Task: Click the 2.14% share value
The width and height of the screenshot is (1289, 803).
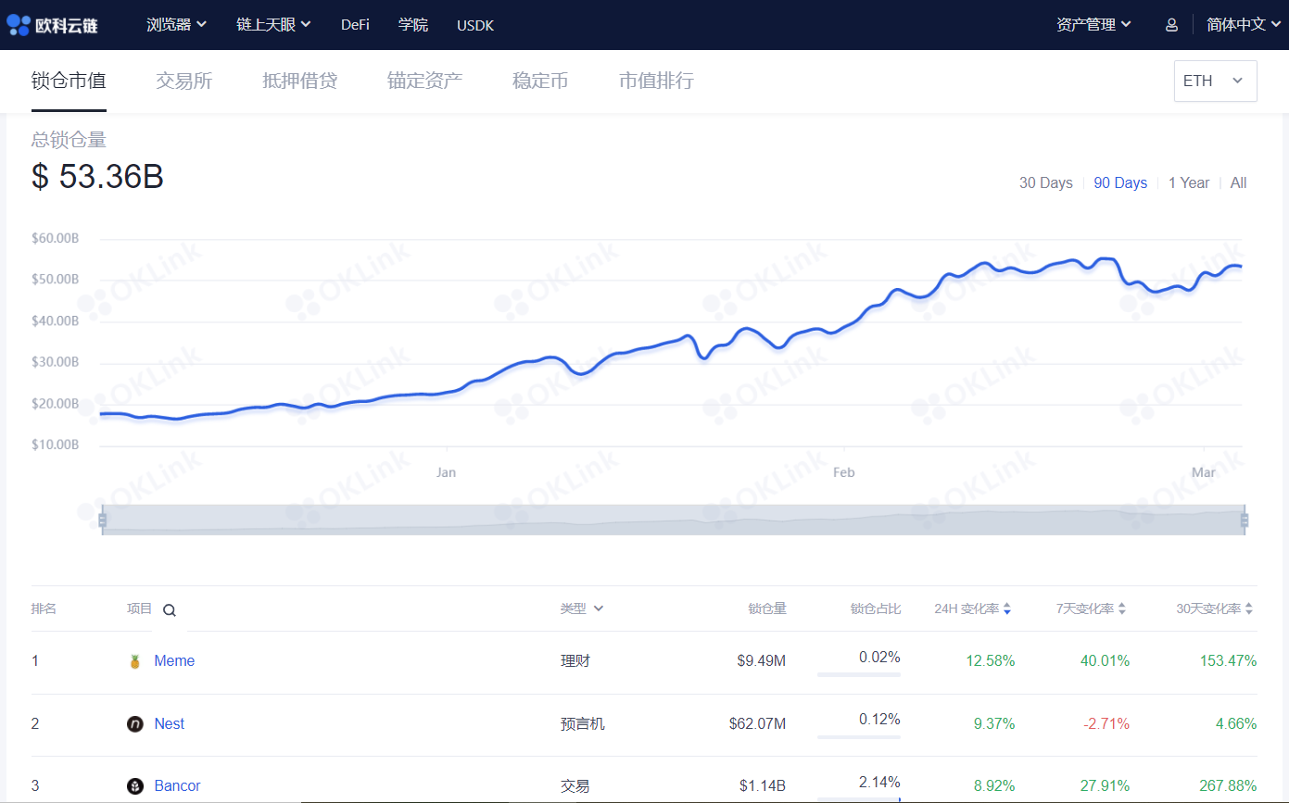Action: tap(879, 782)
